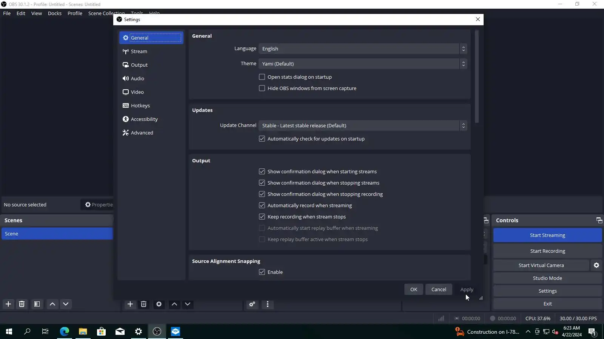The width and height of the screenshot is (604, 339).
Task: Switch to the Output settings tab
Action: [x=151, y=65]
